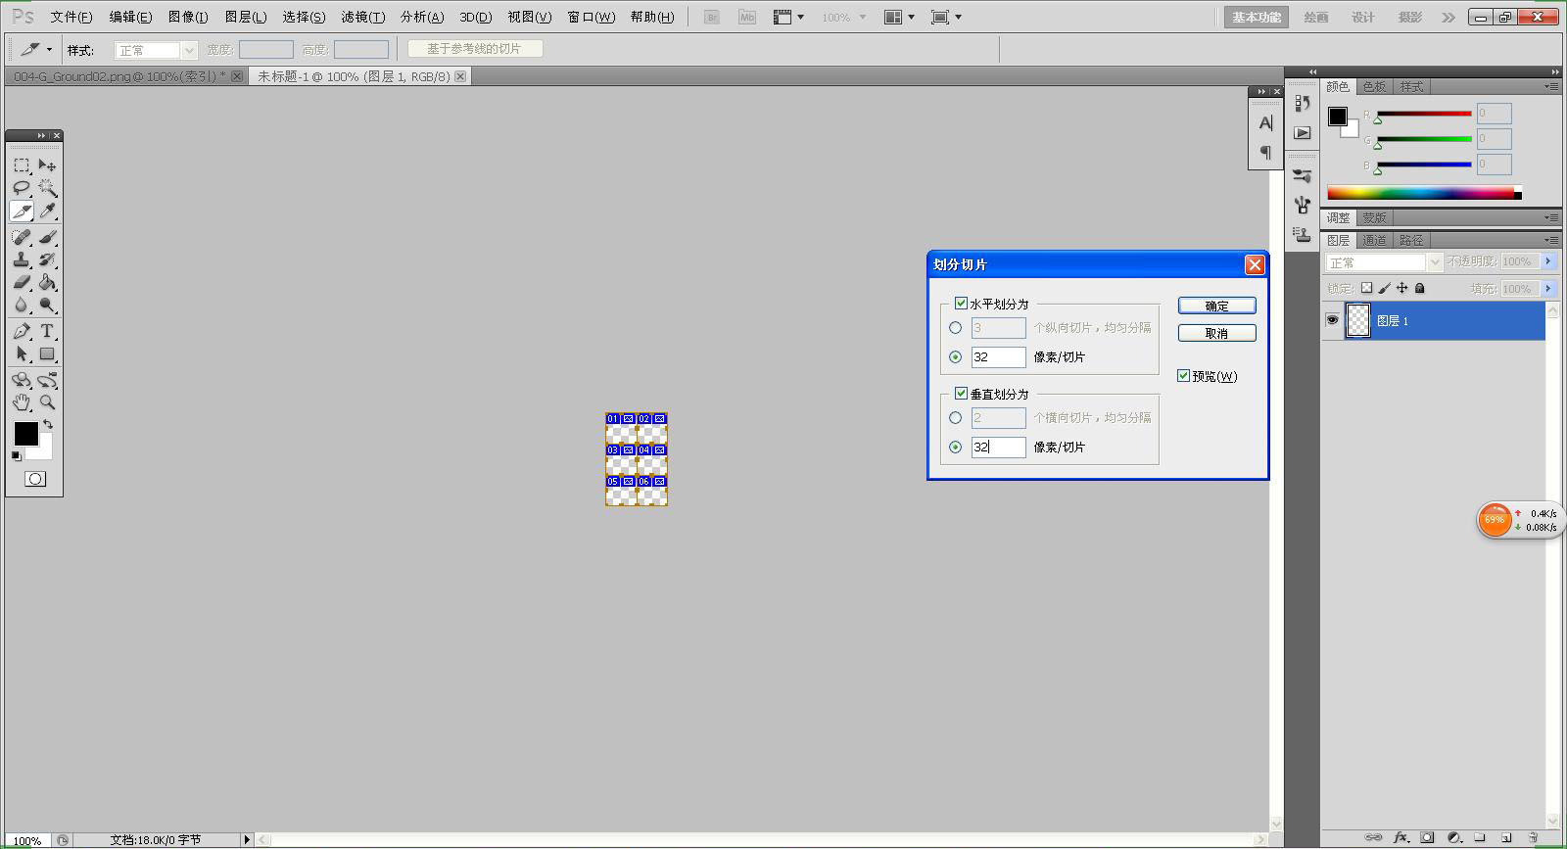Select the Eraser tool
Viewport: 1567px width, 849px height.
22,282
